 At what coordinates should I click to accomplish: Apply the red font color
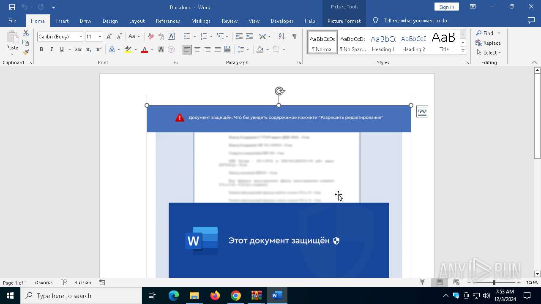pos(145,50)
